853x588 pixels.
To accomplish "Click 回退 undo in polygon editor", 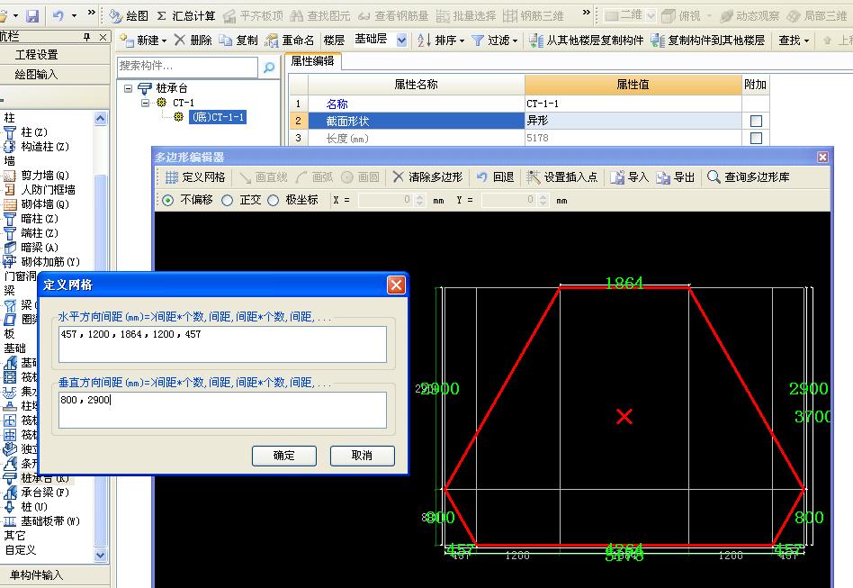I will tap(495, 177).
